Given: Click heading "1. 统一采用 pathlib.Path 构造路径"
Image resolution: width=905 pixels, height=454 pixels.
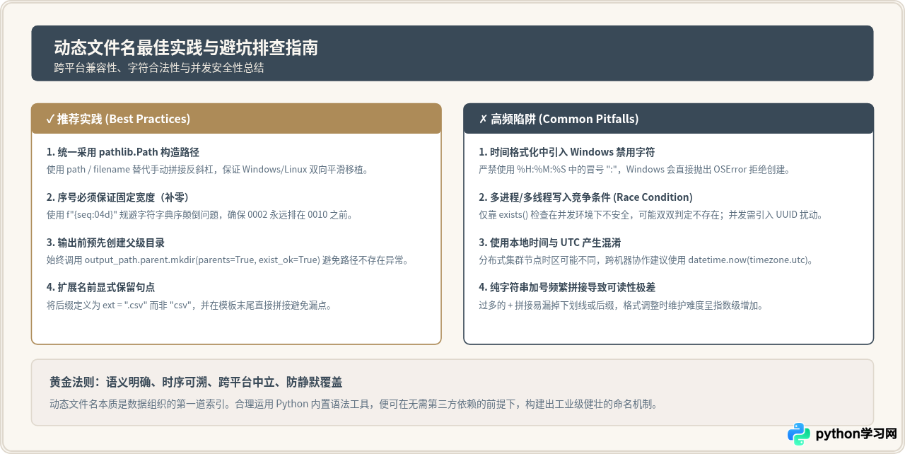Looking at the screenshot, I should pos(123,152).
